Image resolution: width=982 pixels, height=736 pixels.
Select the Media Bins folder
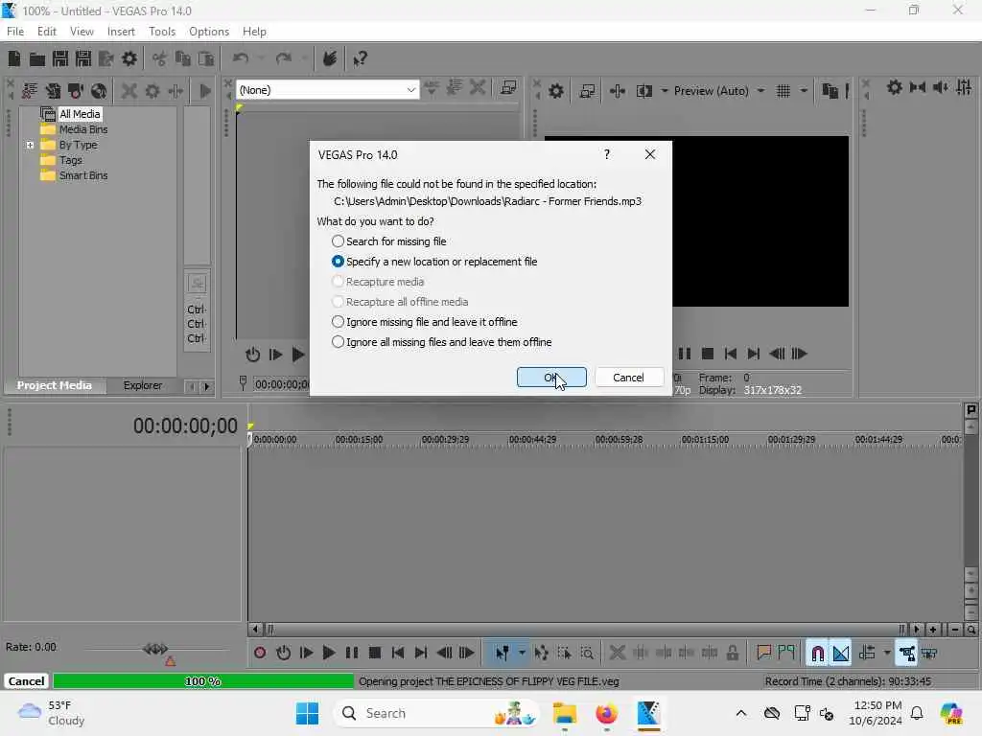[x=74, y=129]
